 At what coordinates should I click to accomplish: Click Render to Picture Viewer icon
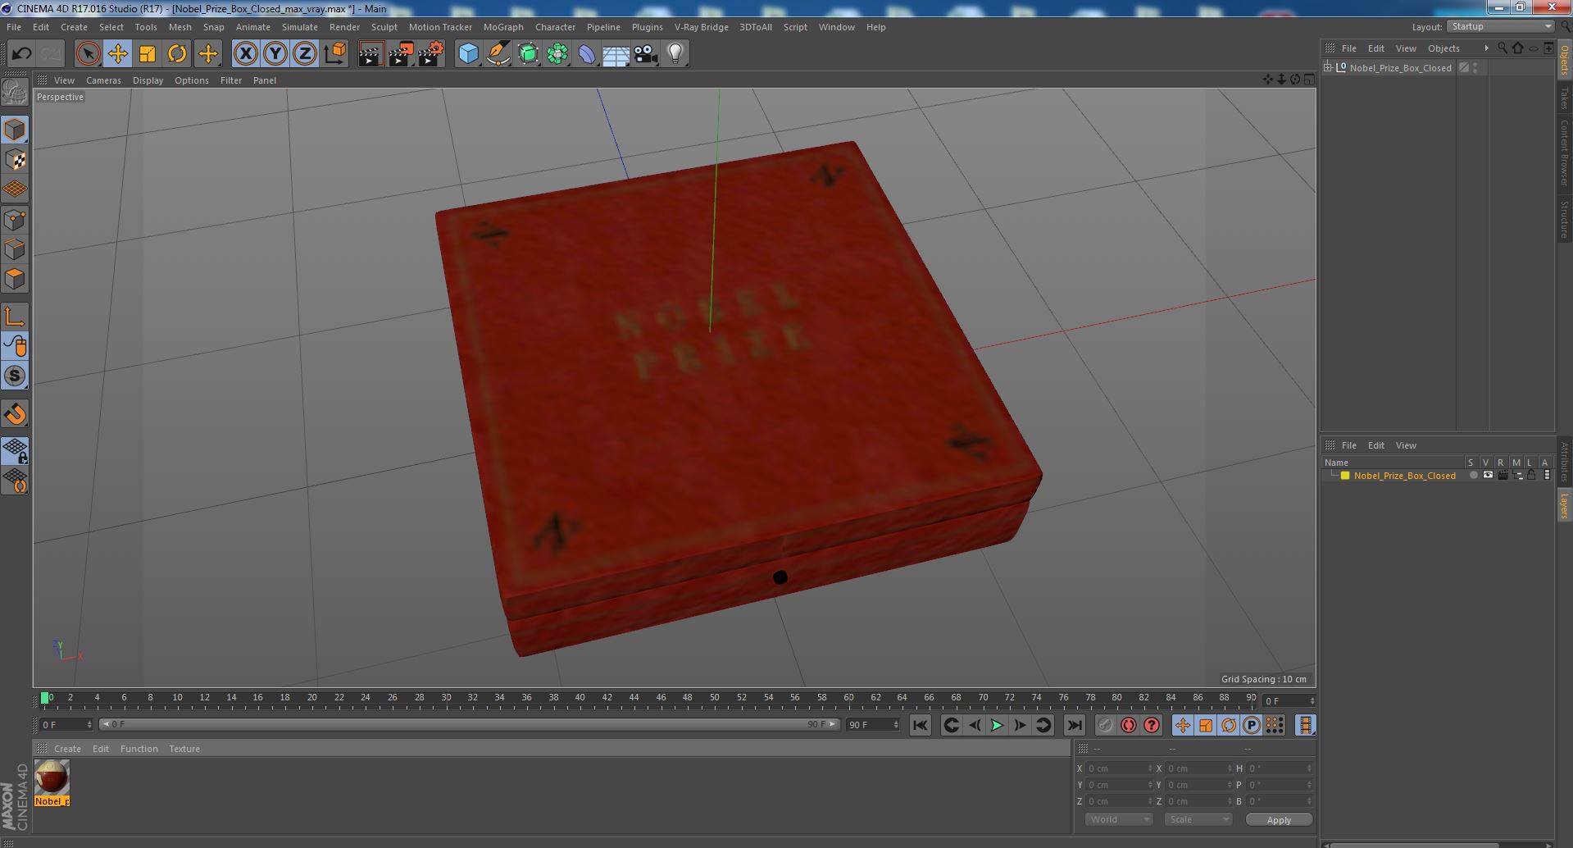tap(401, 54)
